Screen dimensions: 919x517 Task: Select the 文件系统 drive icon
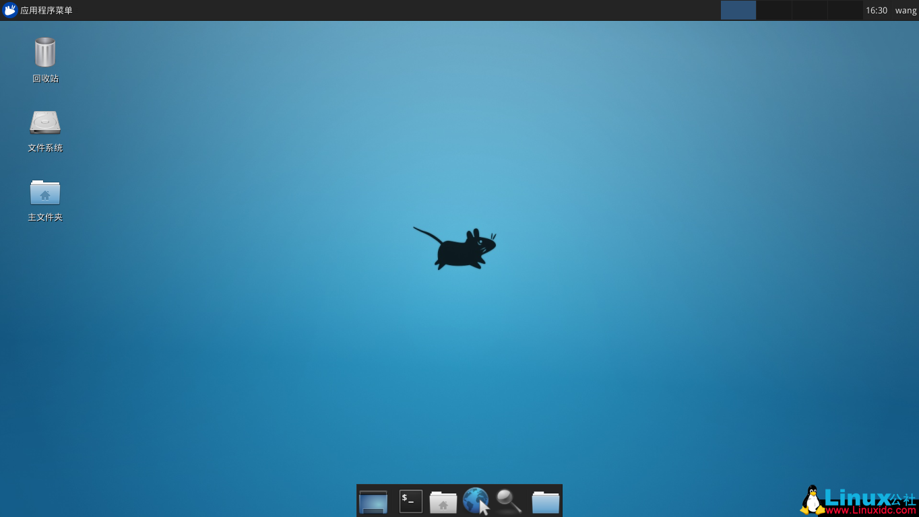45,123
